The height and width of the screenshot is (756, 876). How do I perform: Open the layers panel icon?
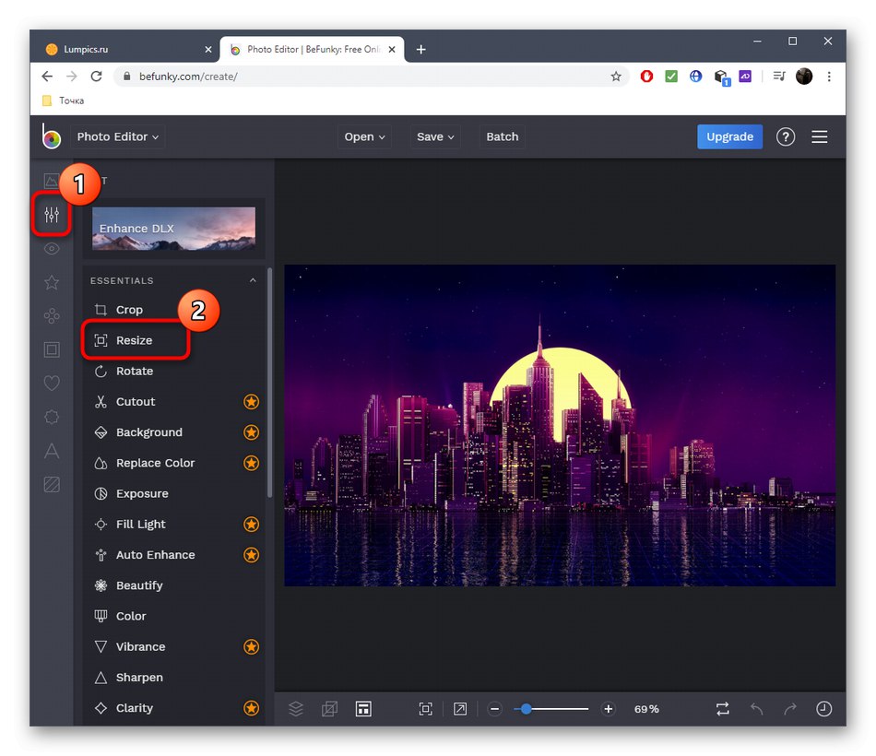(x=296, y=708)
